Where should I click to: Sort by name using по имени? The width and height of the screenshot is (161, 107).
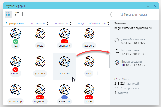(62, 23)
